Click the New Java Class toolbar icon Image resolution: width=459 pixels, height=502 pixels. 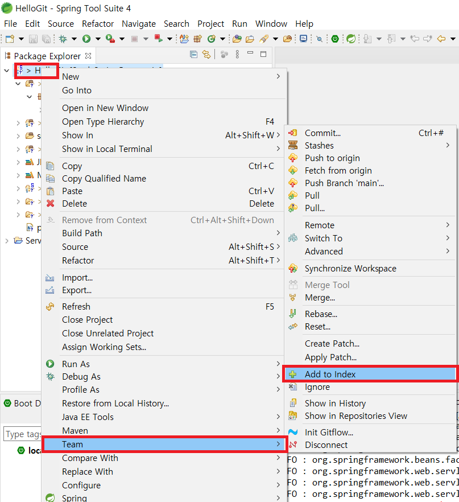coord(212,39)
